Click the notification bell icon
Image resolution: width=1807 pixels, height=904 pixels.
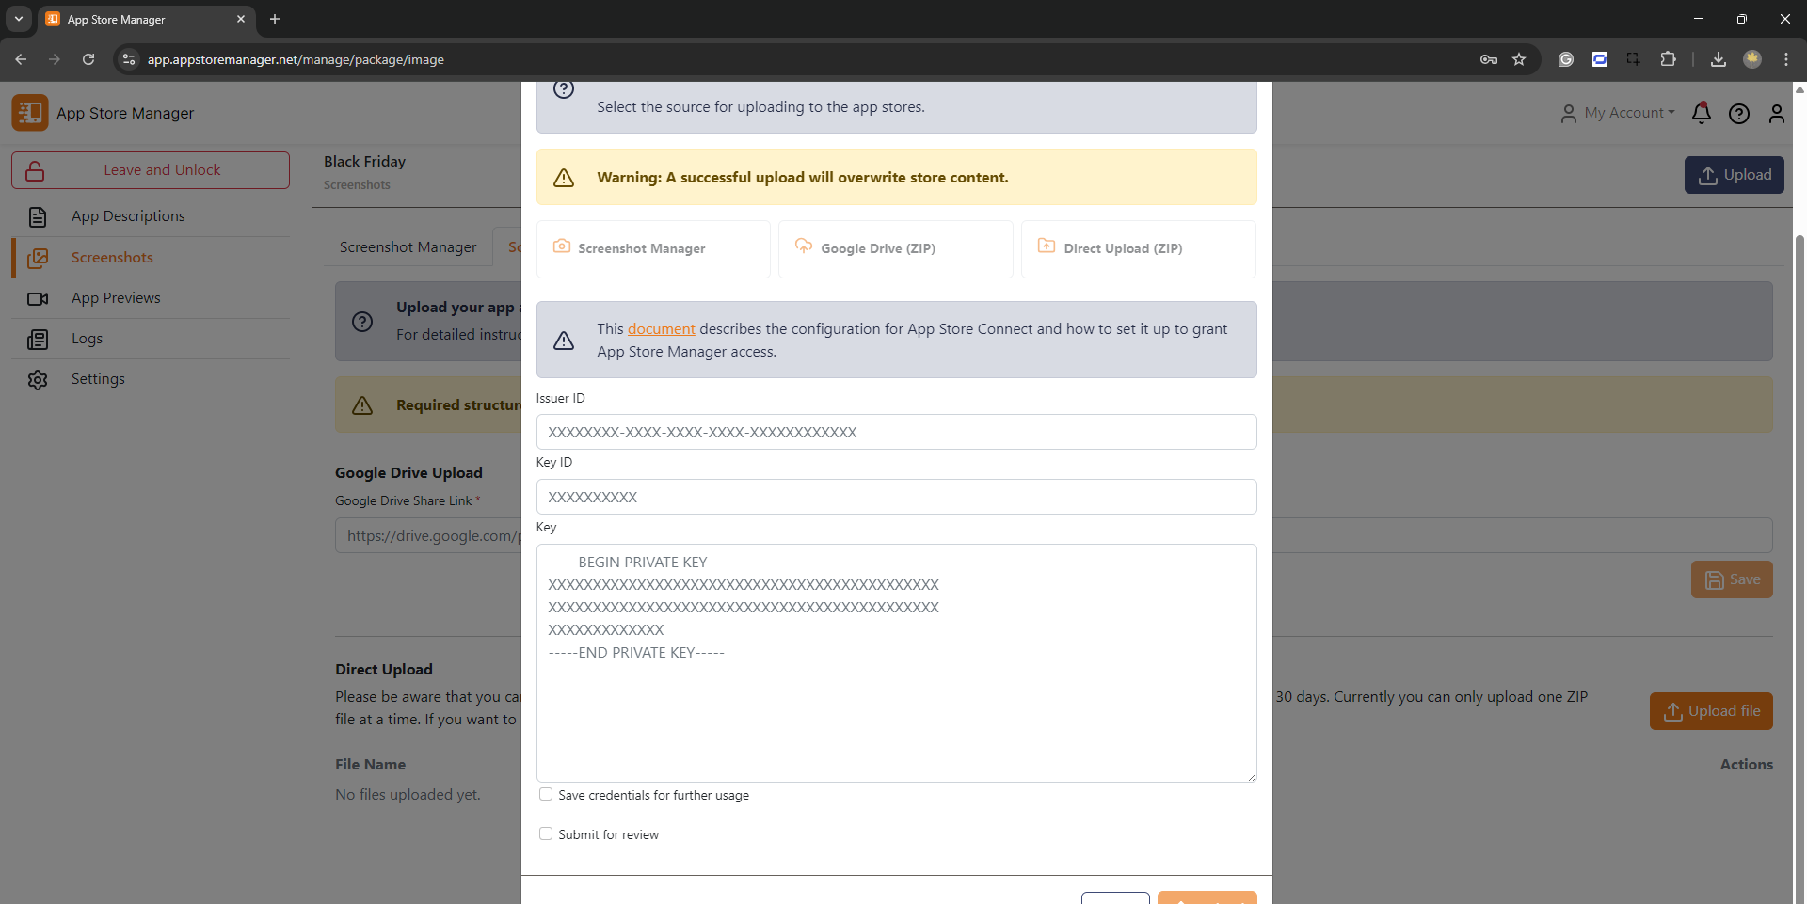pyautogui.click(x=1701, y=113)
